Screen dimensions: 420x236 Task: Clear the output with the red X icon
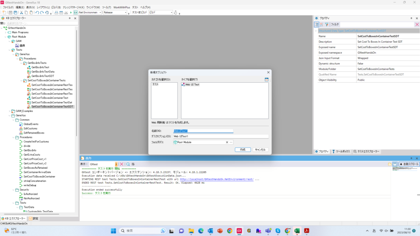coord(121,164)
